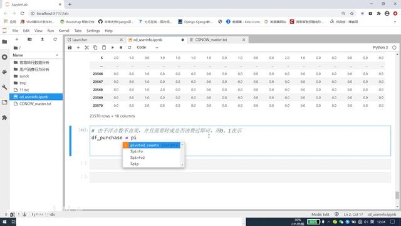Open the Windows Start menu
Screen dimensions: 401x226
[4, 222]
